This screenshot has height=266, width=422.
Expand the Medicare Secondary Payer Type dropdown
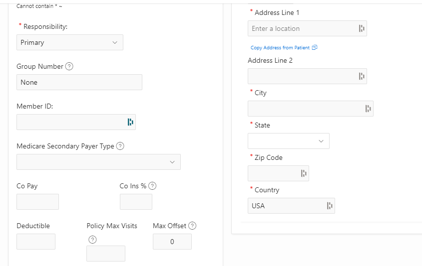coord(98,162)
